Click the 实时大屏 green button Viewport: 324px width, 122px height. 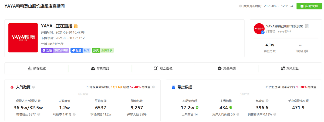(308, 6)
